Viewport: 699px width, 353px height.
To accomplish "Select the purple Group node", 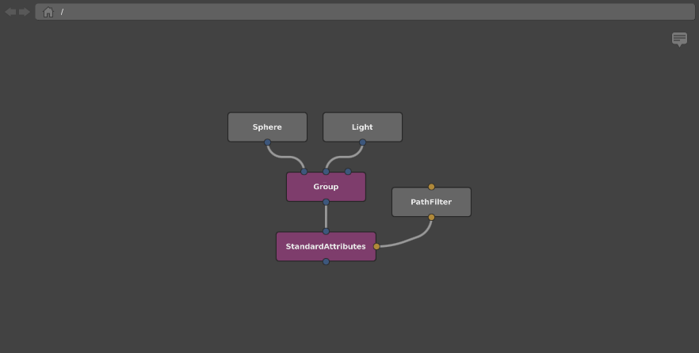I will coord(326,187).
